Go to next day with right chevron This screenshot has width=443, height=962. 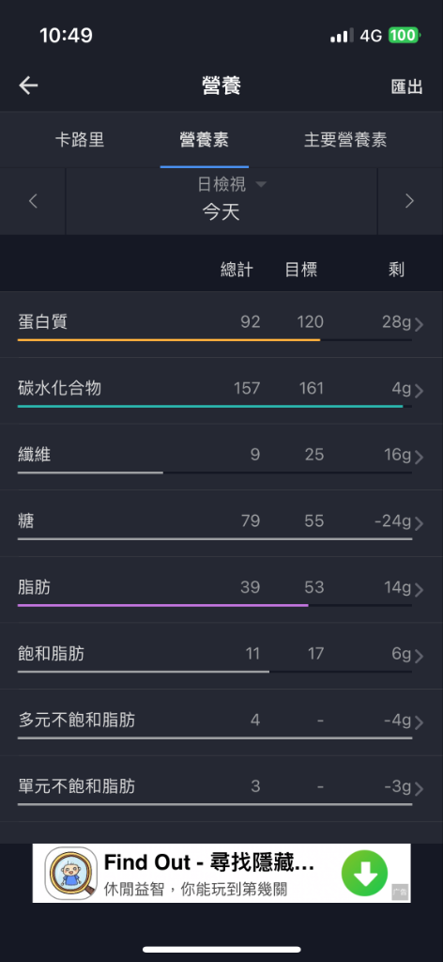pos(410,201)
